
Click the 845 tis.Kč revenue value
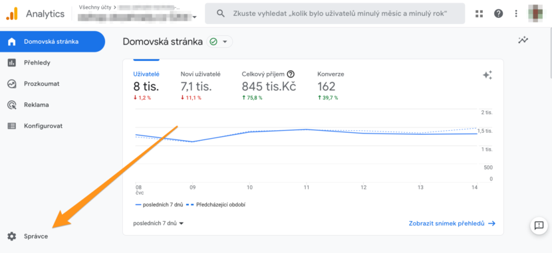coord(269,86)
